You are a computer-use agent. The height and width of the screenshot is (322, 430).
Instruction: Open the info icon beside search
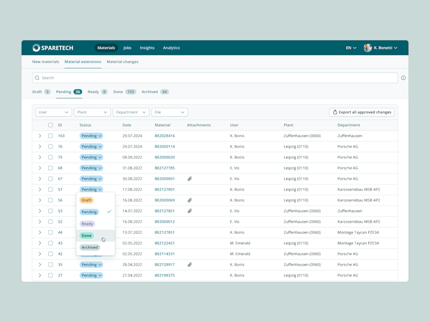tap(403, 78)
